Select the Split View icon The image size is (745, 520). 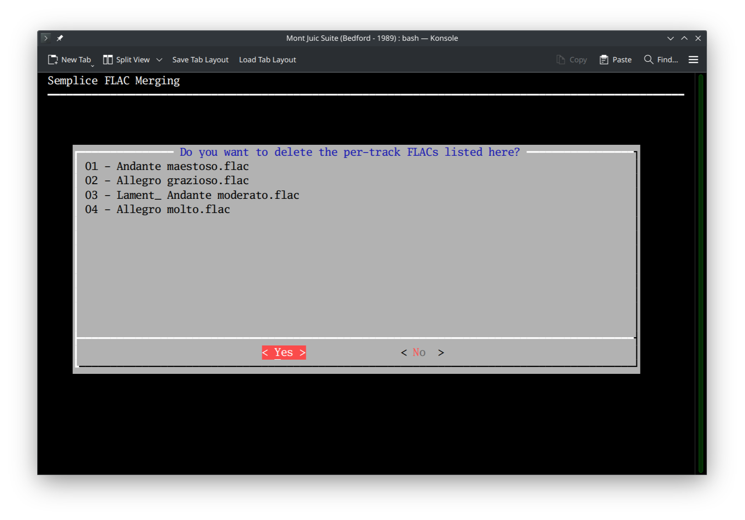[108, 59]
